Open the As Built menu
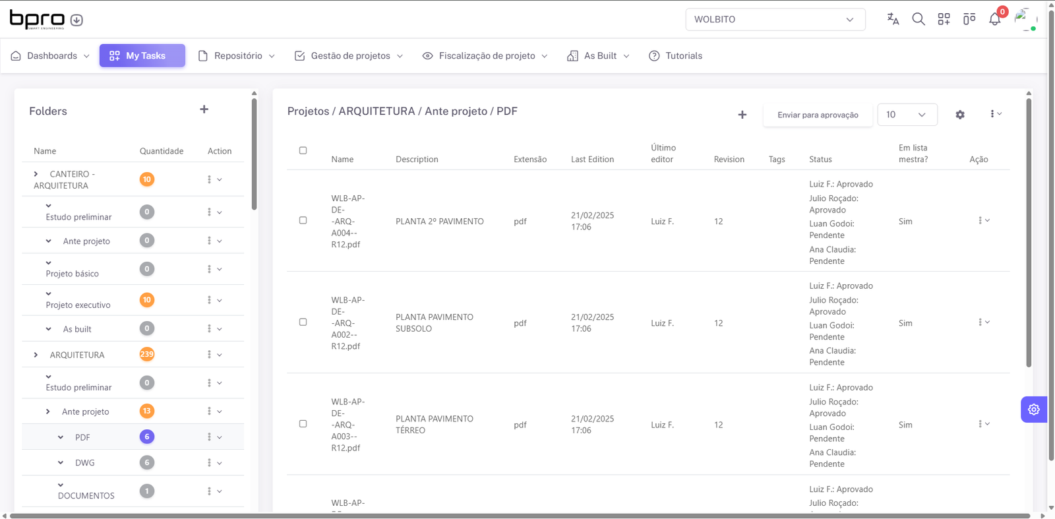1055x519 pixels. pos(599,56)
